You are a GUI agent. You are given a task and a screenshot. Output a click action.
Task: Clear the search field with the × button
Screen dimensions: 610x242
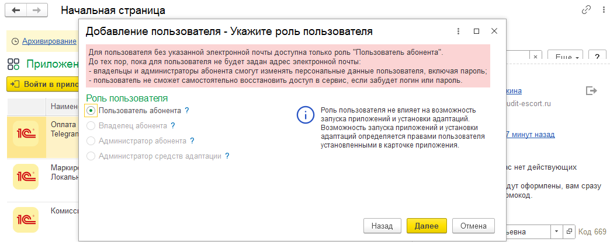[535, 57]
